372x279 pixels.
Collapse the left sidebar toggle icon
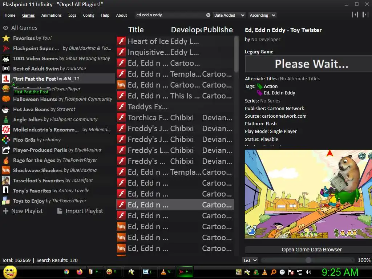coord(355,15)
